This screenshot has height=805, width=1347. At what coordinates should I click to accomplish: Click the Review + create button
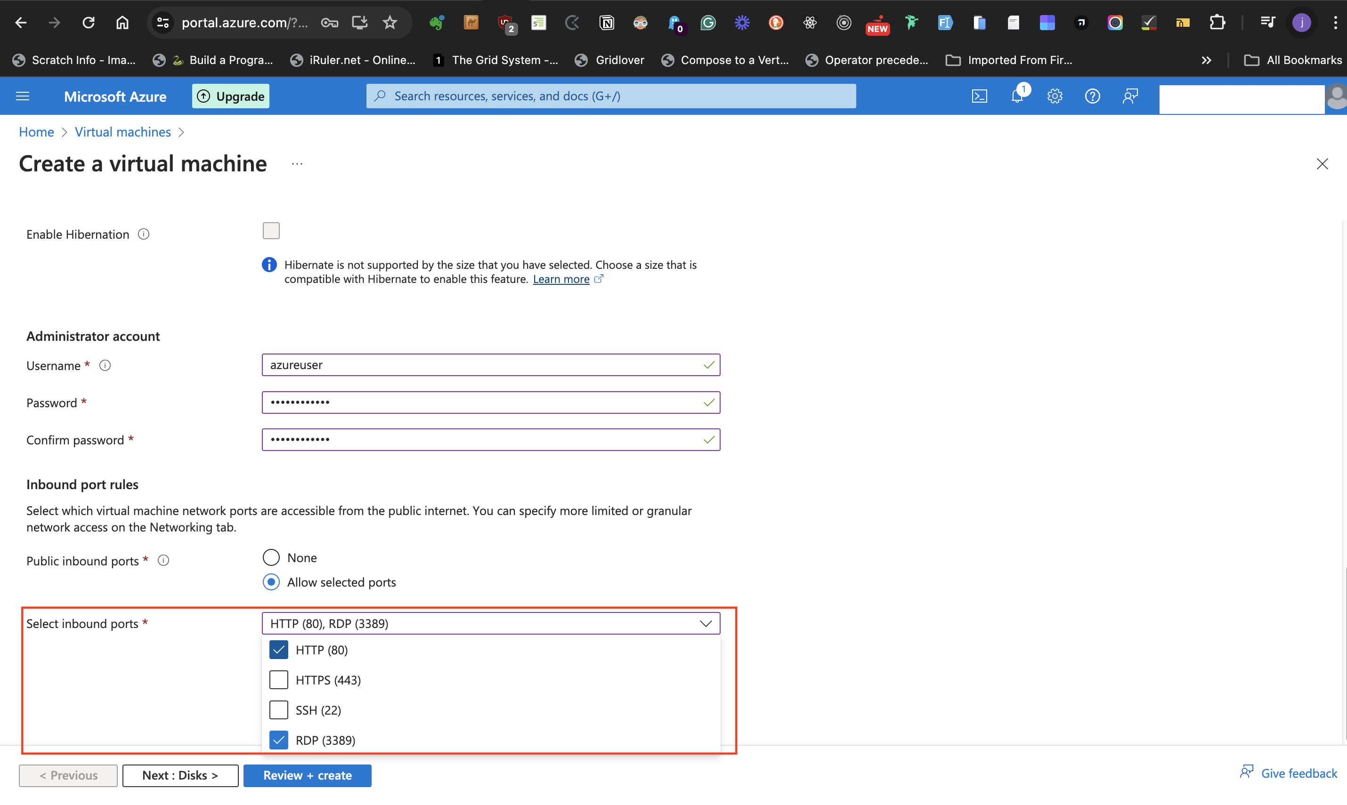point(307,775)
